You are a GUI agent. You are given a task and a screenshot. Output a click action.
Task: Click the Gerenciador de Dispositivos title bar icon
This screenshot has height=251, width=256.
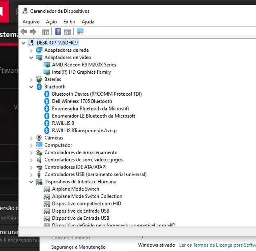click(25, 11)
